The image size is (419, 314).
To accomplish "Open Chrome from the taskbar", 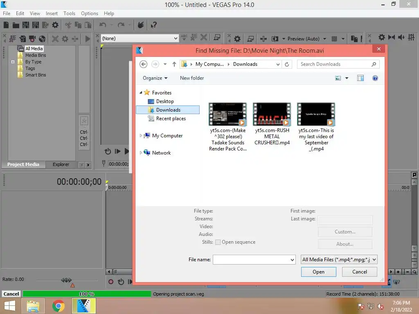I will (59, 306).
